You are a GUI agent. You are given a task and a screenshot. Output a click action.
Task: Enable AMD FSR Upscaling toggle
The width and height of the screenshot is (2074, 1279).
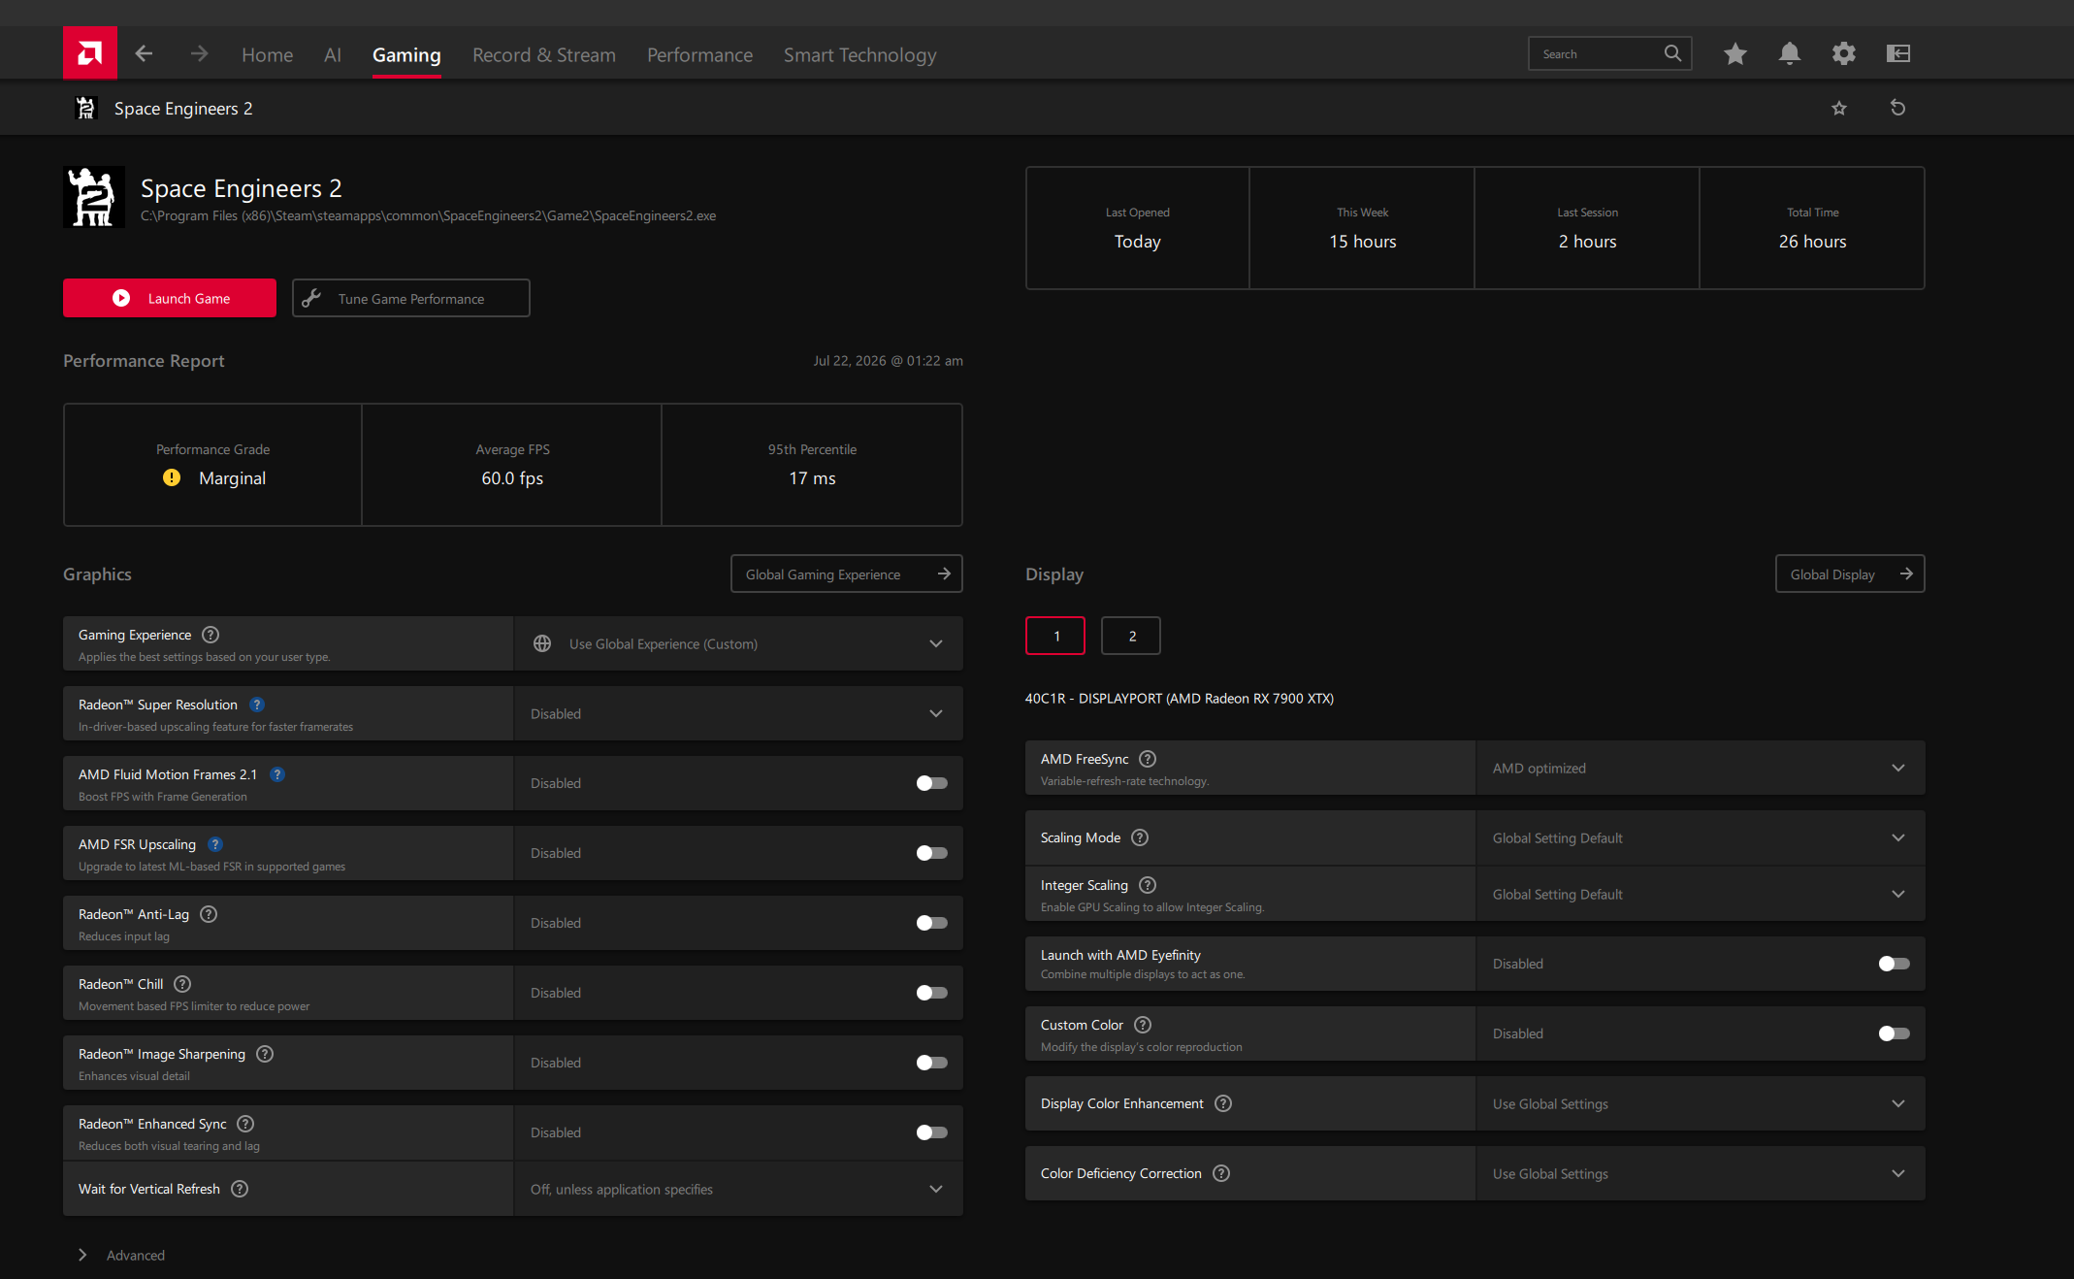coord(932,853)
